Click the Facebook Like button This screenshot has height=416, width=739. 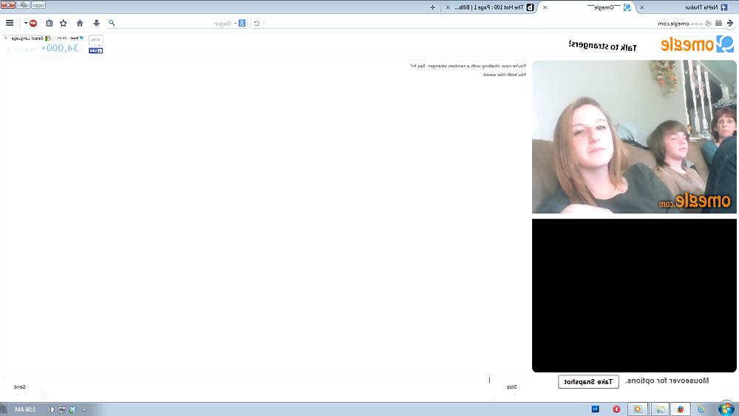[x=95, y=50]
